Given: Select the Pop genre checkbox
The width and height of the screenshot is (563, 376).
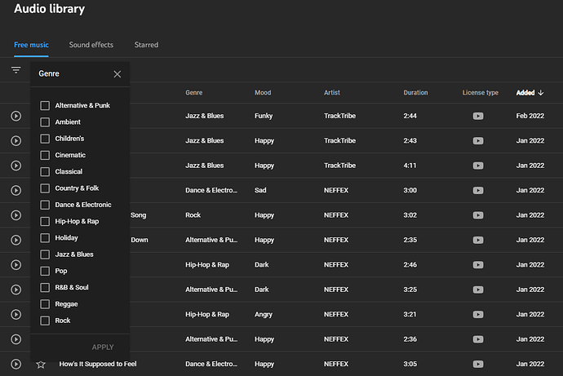Looking at the screenshot, I should (45, 271).
